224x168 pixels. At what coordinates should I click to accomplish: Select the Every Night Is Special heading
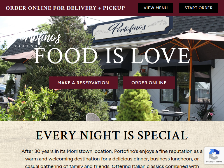pos(112,135)
